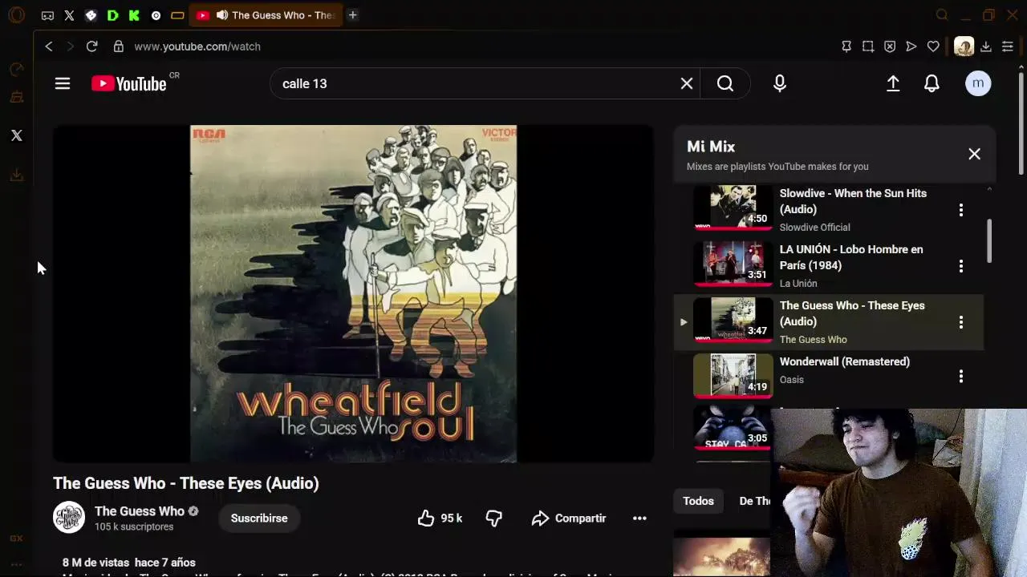Open more actions under the video
1027x577 pixels.
[x=639, y=518]
